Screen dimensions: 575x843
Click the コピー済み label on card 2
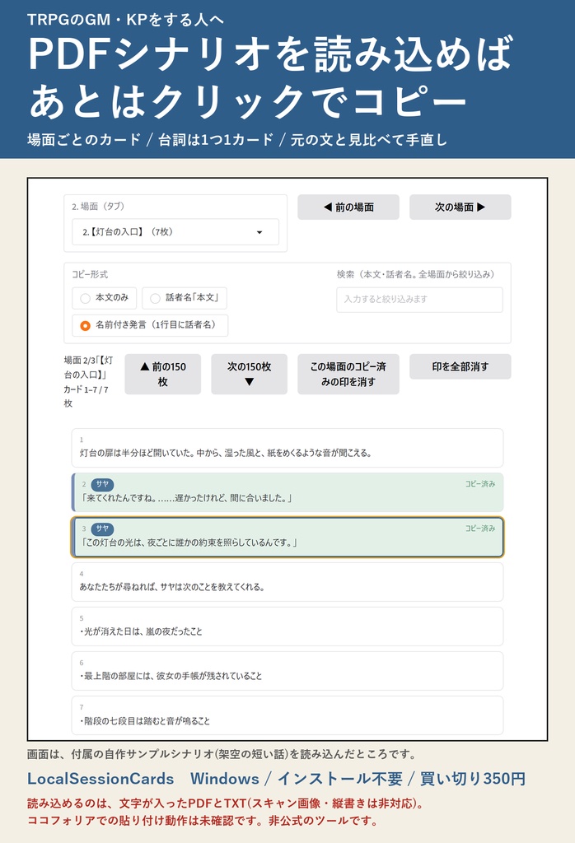(479, 484)
